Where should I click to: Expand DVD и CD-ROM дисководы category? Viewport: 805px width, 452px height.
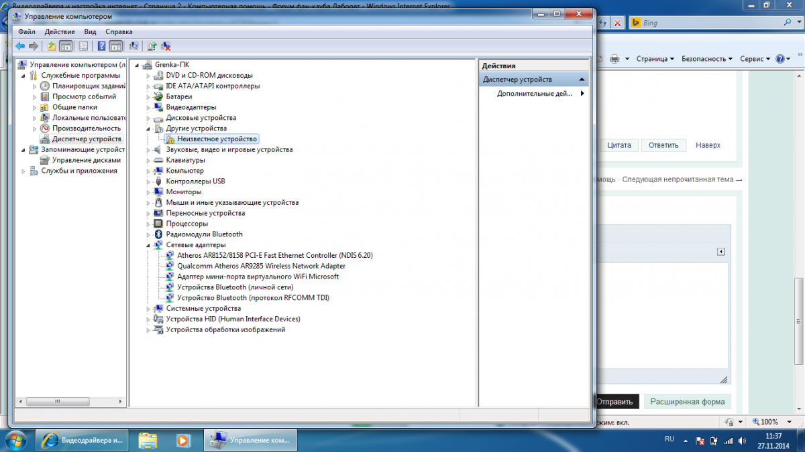148,76
